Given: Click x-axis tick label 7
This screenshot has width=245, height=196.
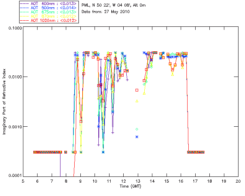Looking at the screenshot, I should pos(52,181).
